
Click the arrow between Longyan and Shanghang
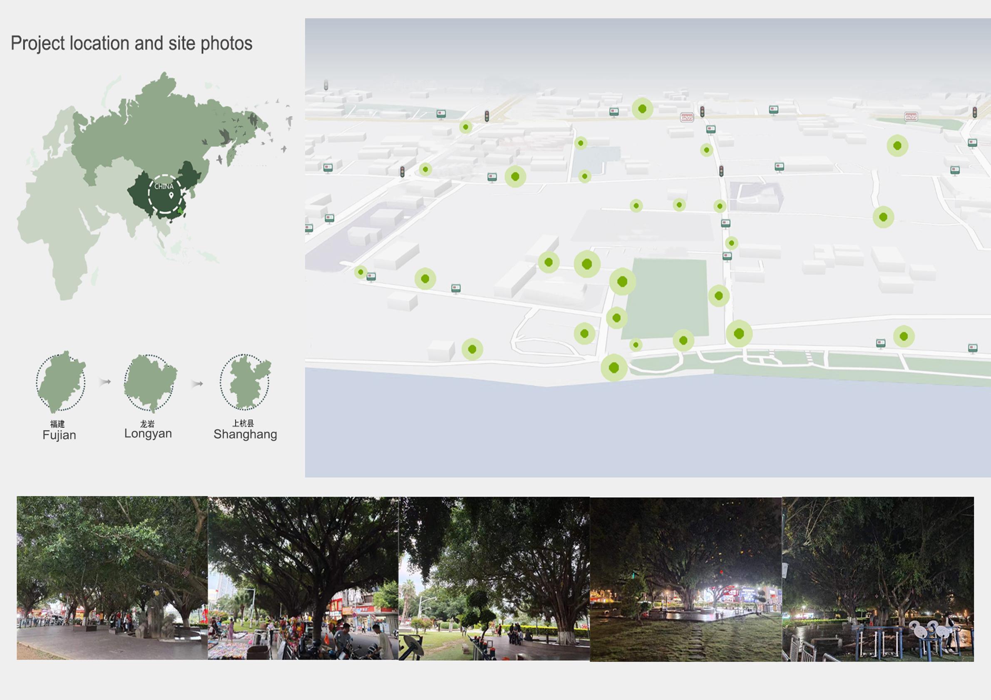click(197, 384)
